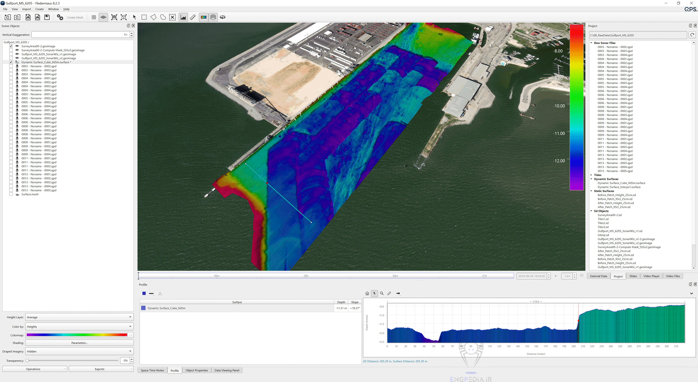Switch to the Object Properties tab

coord(196,370)
